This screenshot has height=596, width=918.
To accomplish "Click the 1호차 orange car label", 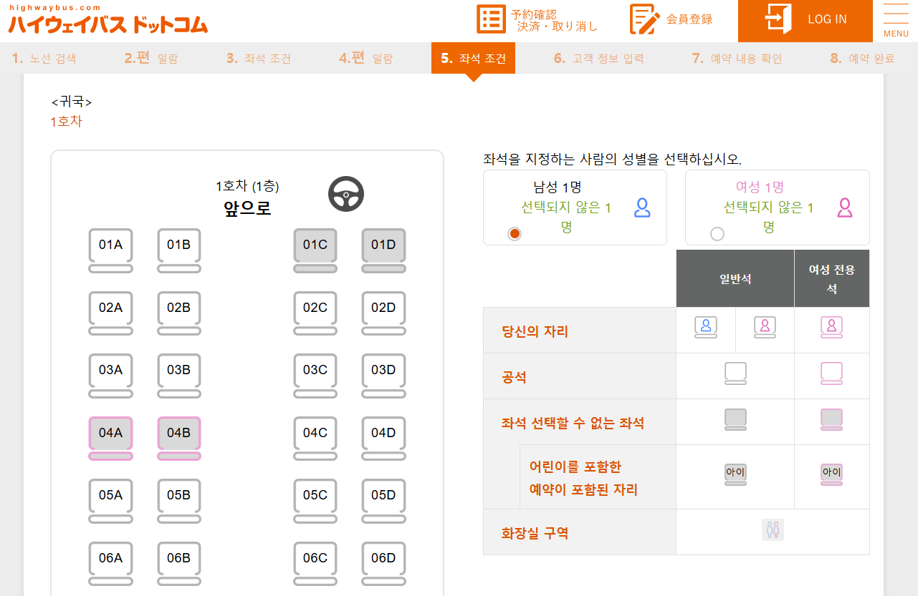I will 66,121.
